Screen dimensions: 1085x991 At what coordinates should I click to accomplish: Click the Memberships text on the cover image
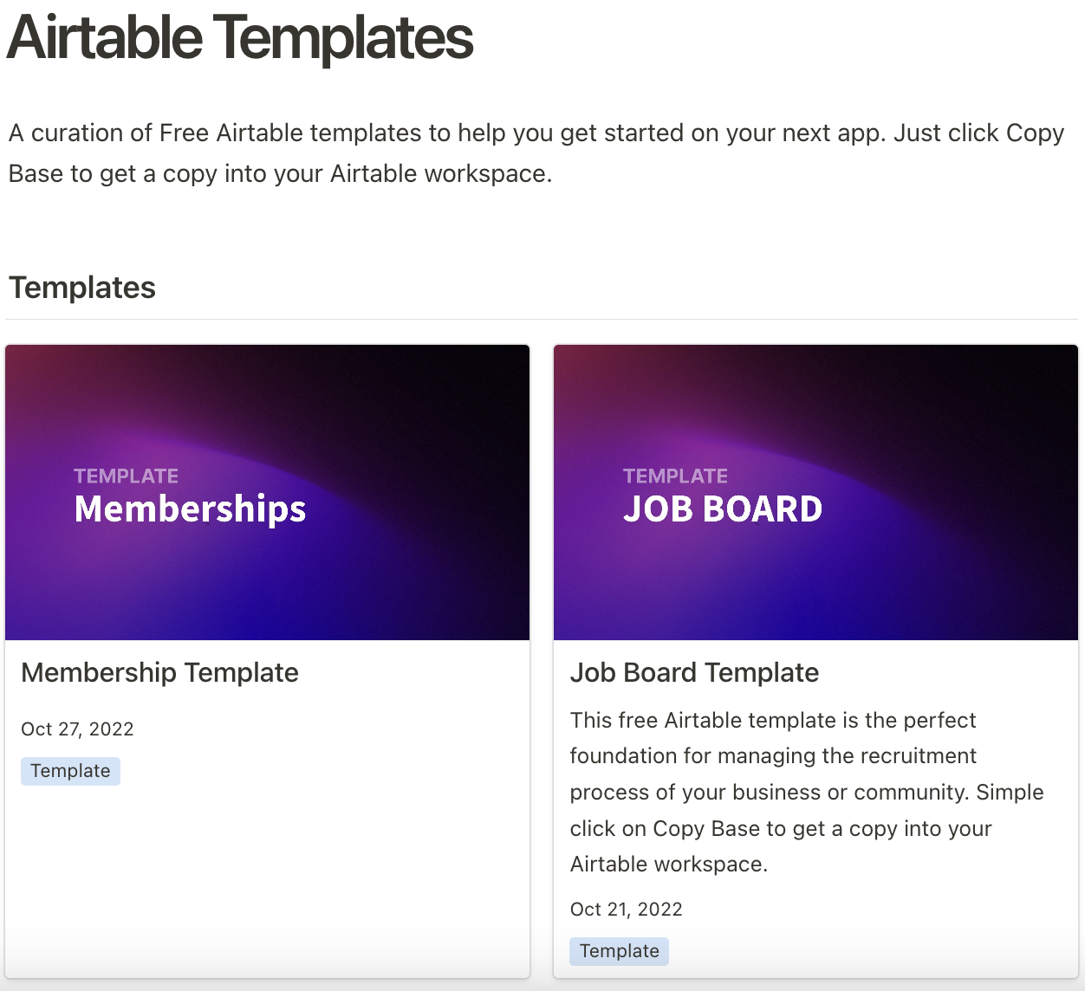pyautogui.click(x=190, y=509)
